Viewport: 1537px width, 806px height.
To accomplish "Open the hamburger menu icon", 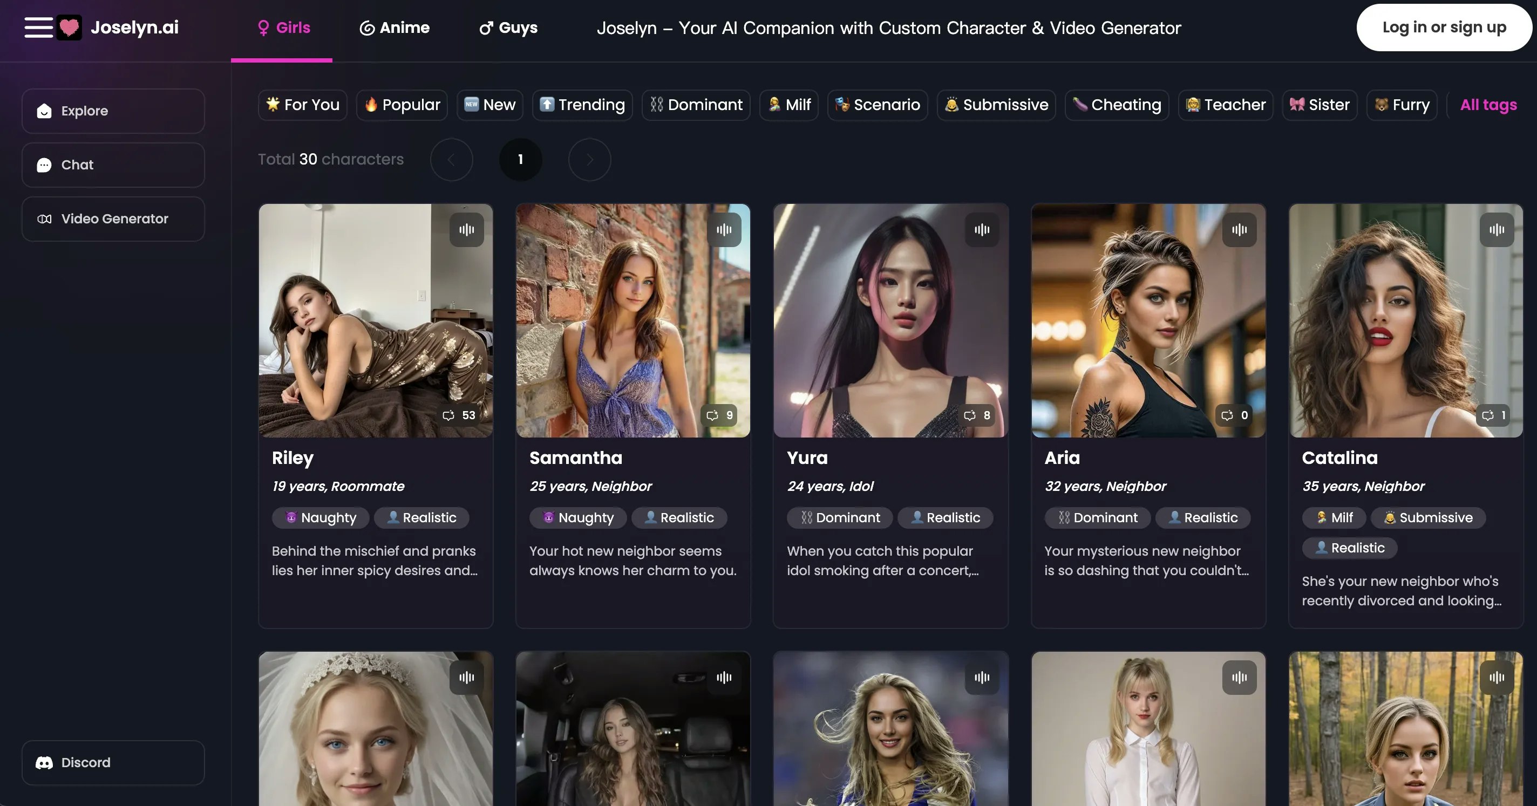I will [x=39, y=28].
